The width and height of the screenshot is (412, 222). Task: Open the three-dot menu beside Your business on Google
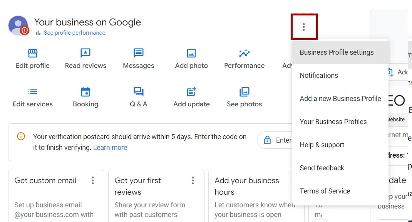pyautogui.click(x=304, y=27)
